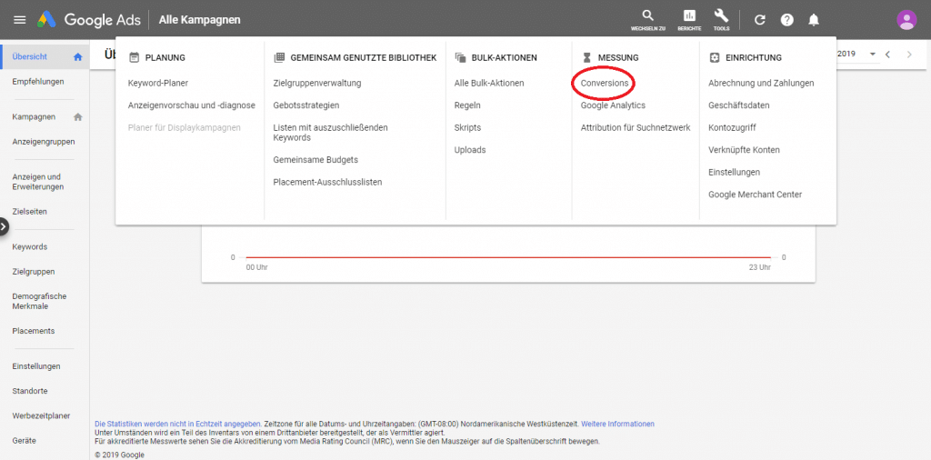Go to previous date range

click(888, 54)
